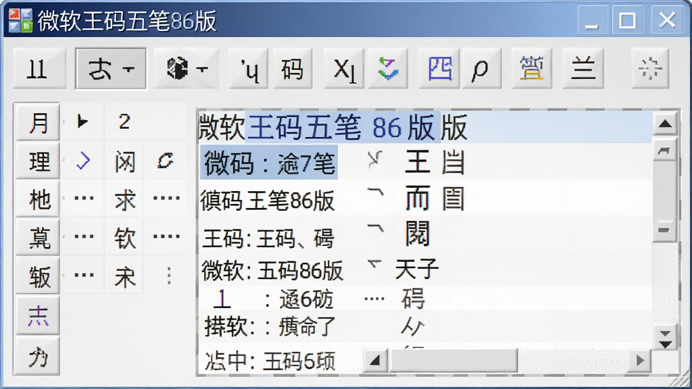Click the right arrow of the horizontal scrollbar
The height and width of the screenshot is (389, 692).
point(640,361)
